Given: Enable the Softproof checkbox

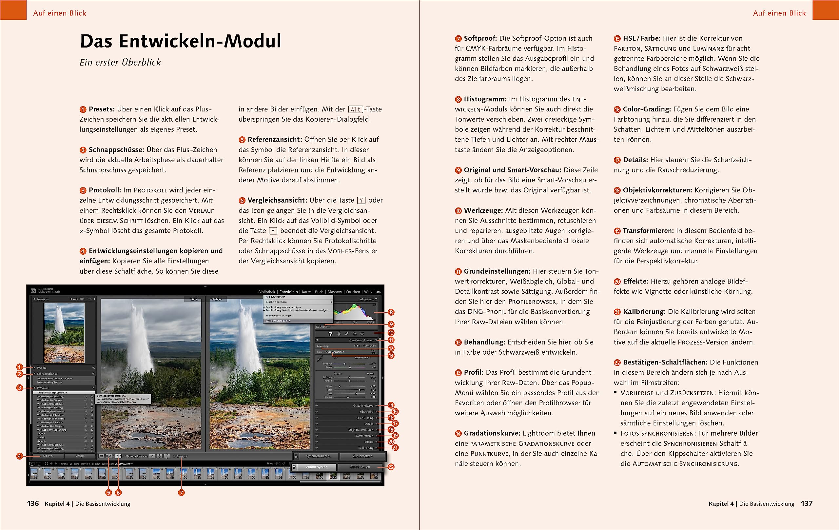Looking at the screenshot, I should (175, 457).
